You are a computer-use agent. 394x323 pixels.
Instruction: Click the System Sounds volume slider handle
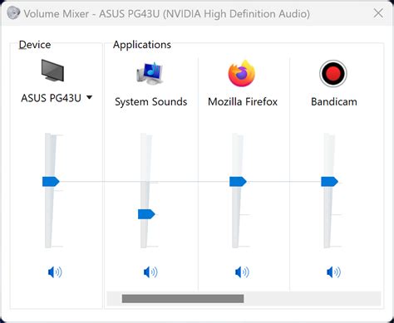pyautogui.click(x=146, y=214)
